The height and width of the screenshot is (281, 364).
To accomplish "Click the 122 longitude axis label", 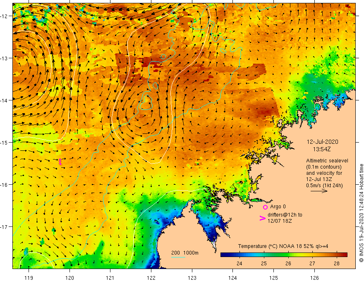I will 151,278.
